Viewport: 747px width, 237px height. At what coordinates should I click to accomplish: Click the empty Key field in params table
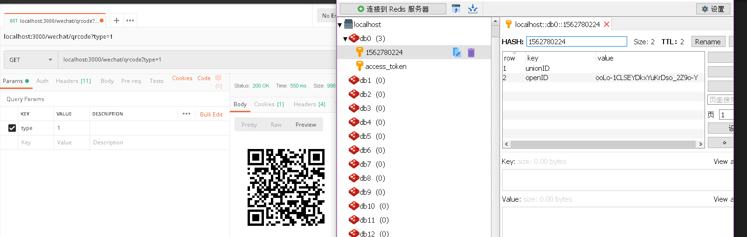point(36,142)
